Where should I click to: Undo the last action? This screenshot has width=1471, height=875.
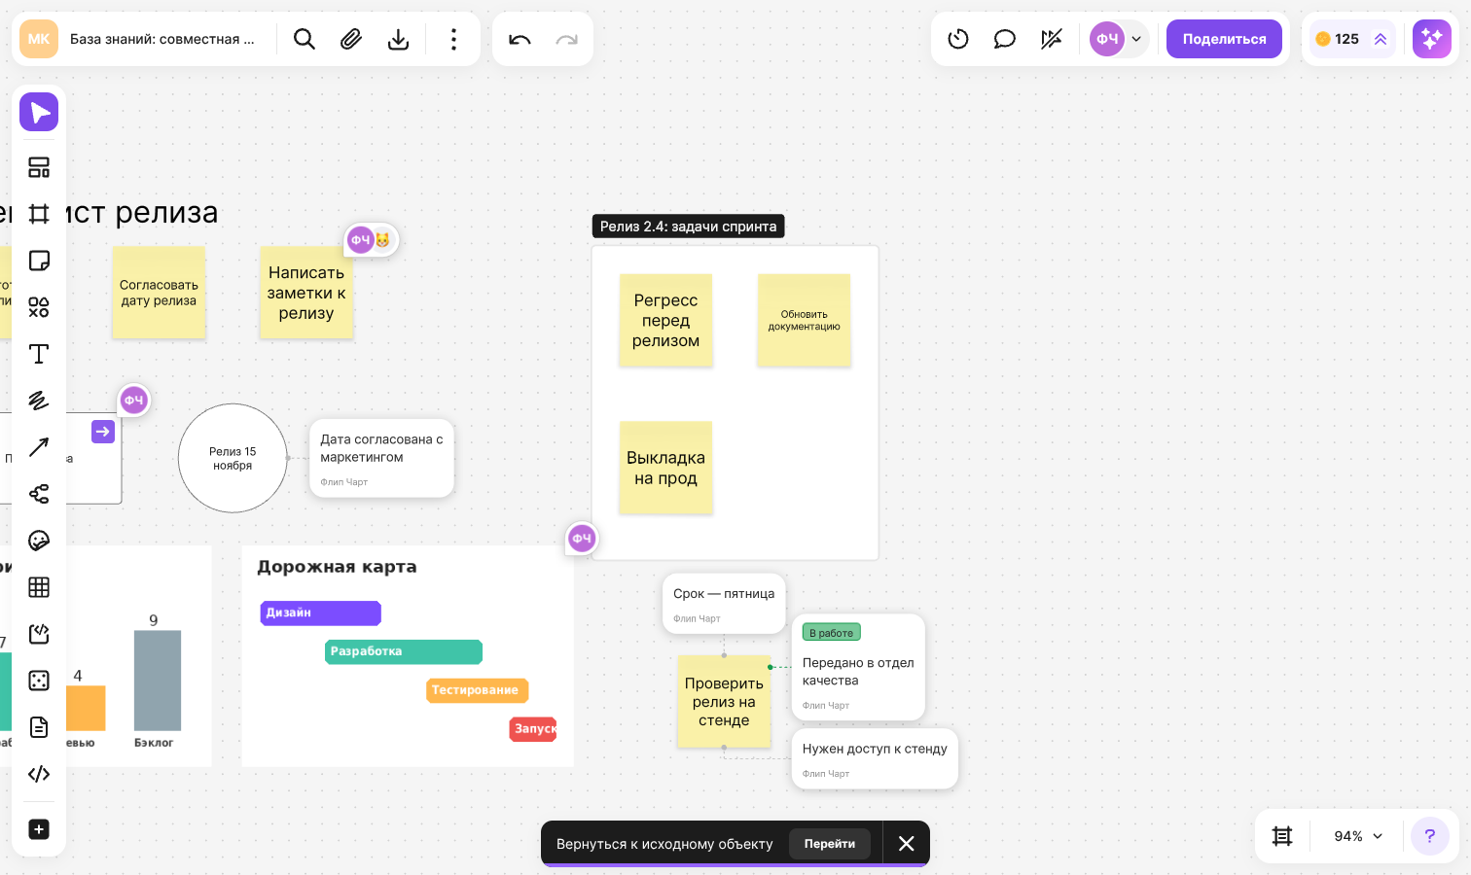[520, 39]
